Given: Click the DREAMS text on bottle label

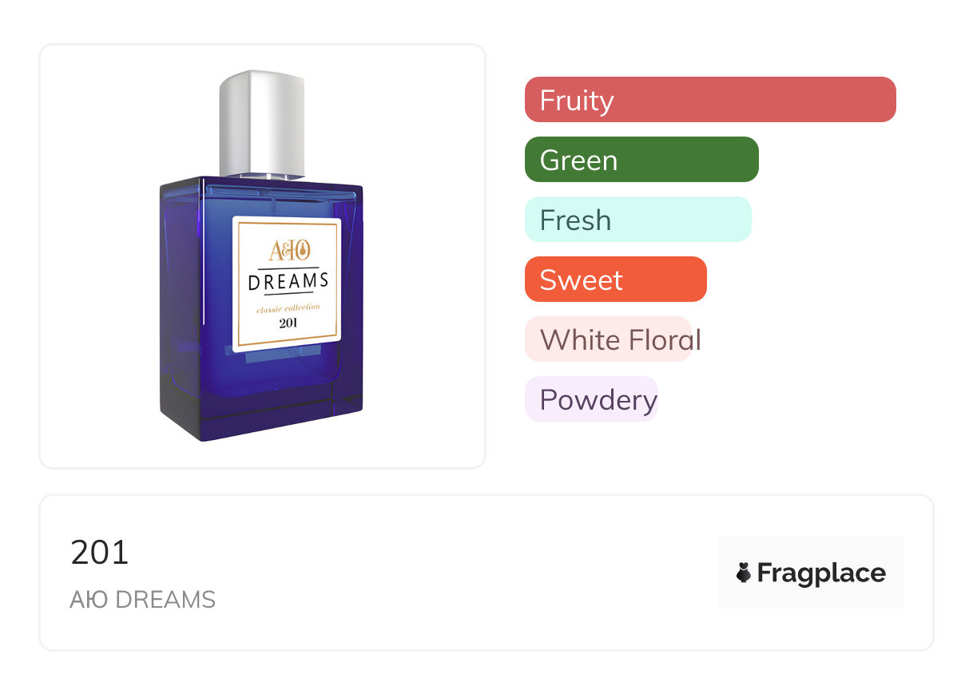Looking at the screenshot, I should click(x=288, y=281).
